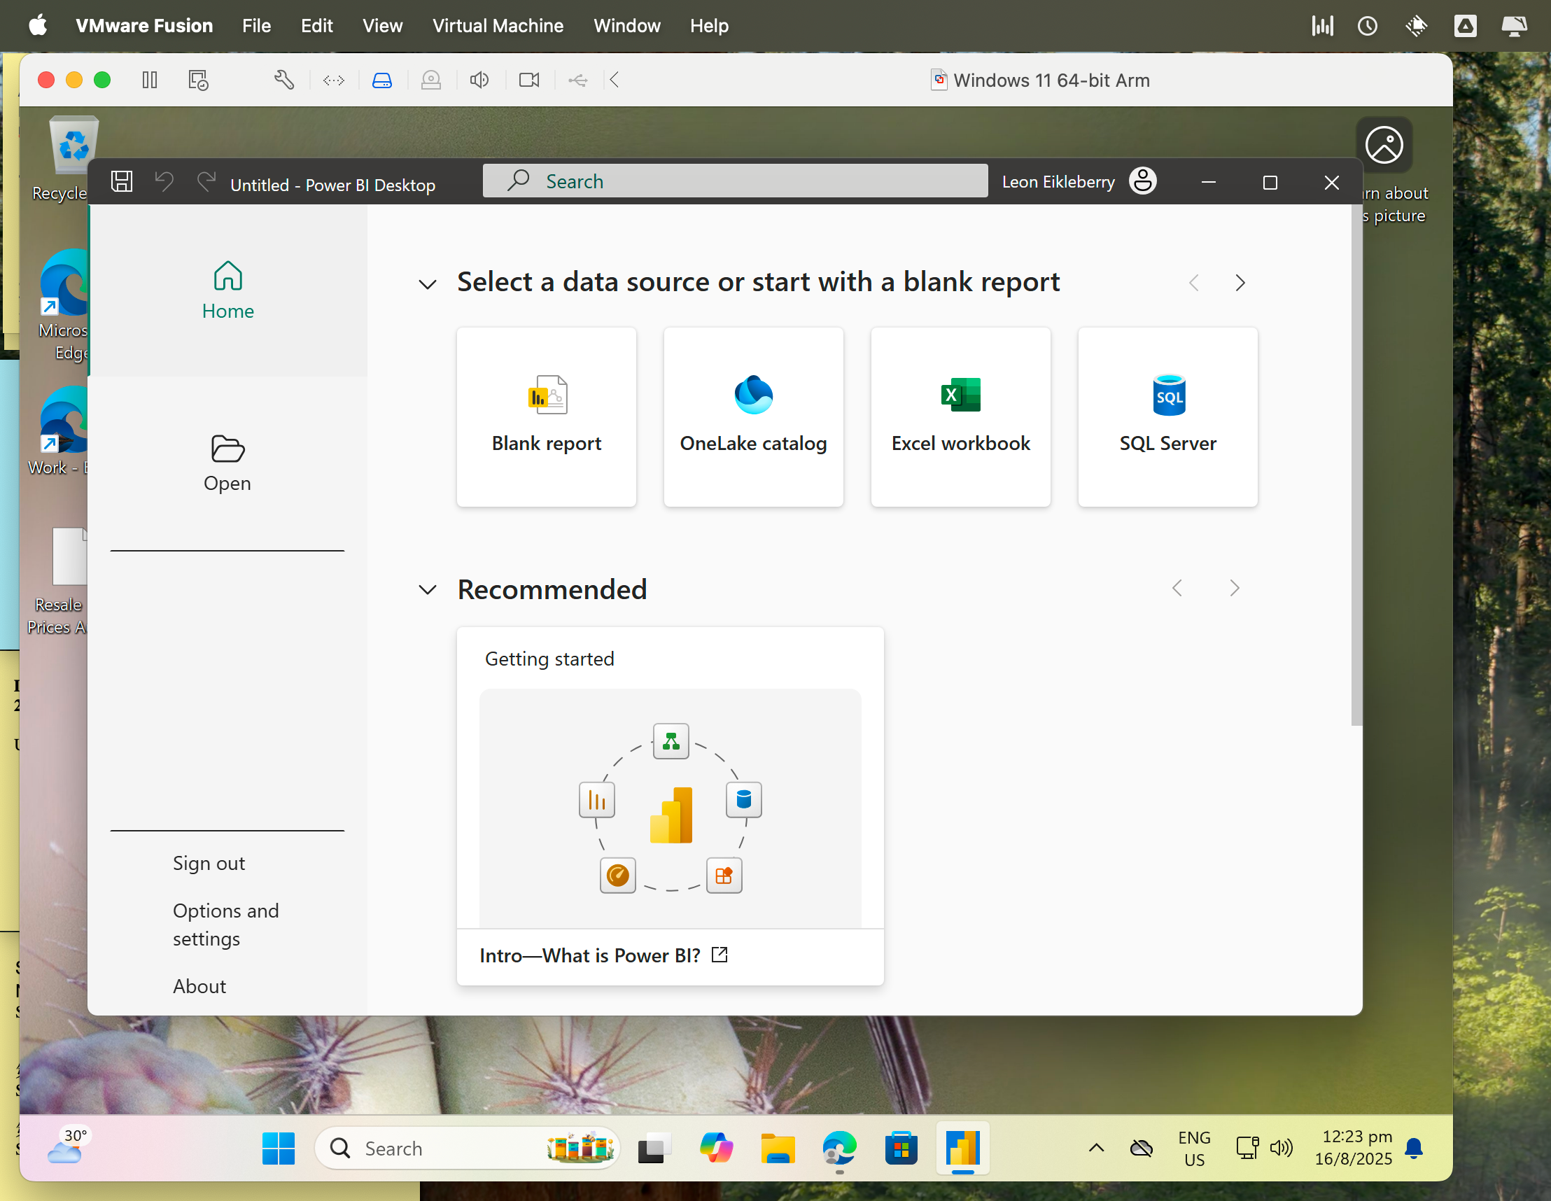Image resolution: width=1551 pixels, height=1201 pixels.
Task: Open the clock showing 12:23 pm
Action: pyautogui.click(x=1353, y=1148)
